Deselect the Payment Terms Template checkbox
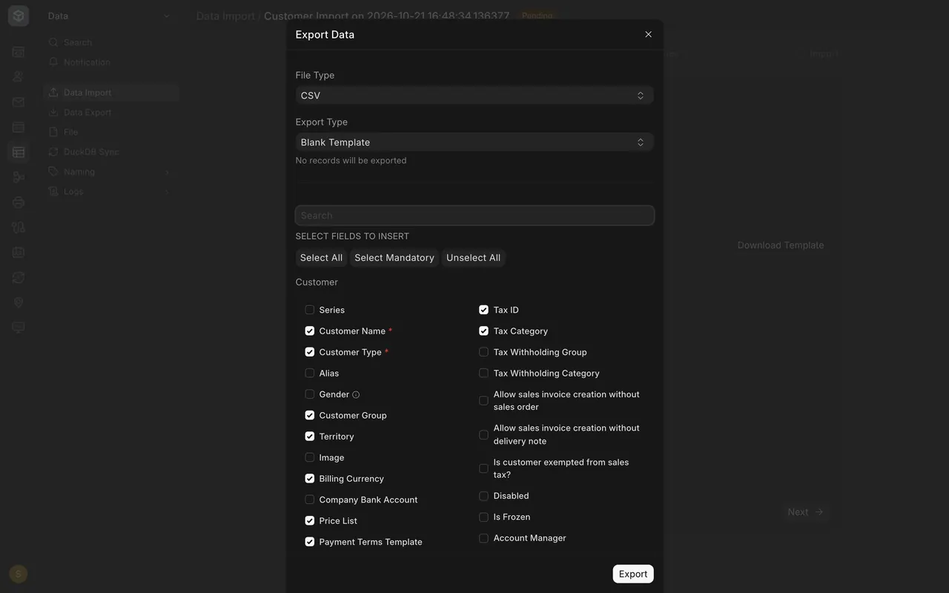949x593 pixels. [310, 542]
